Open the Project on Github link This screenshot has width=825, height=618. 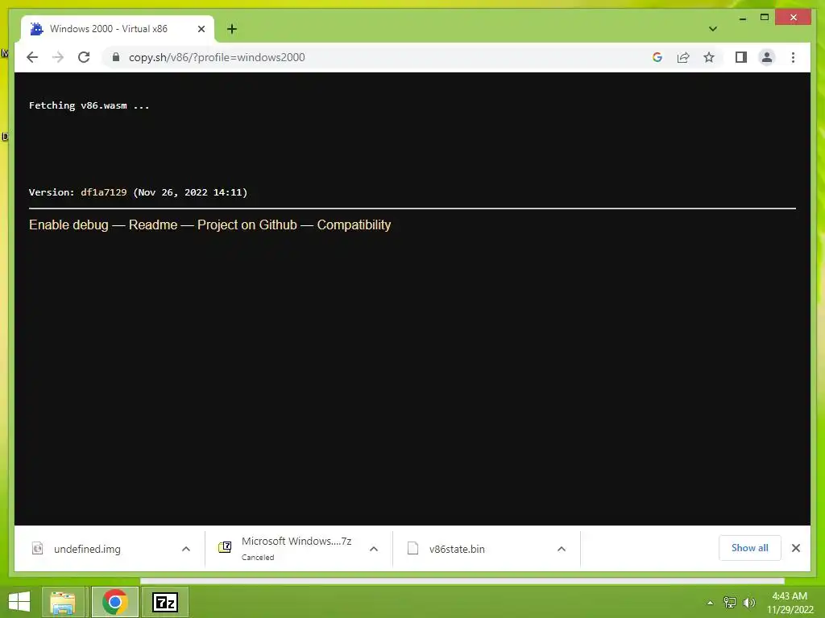(247, 225)
